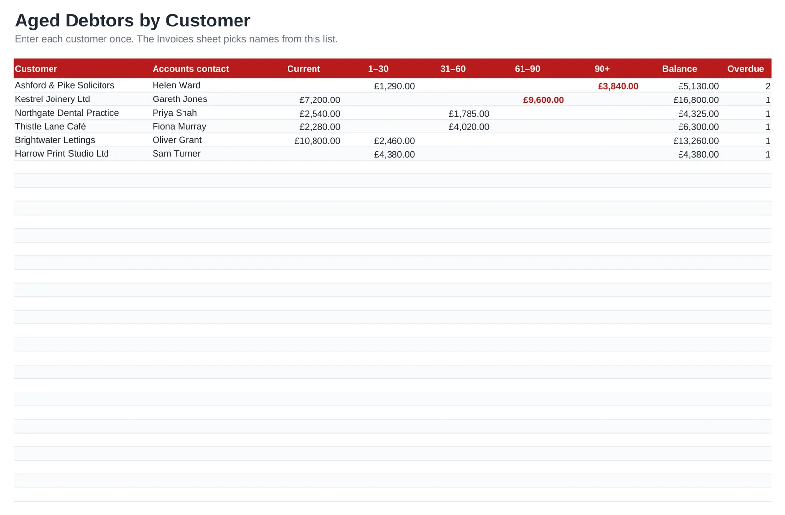Click contact name Helen Ward
The image size is (785, 515).
(x=177, y=85)
